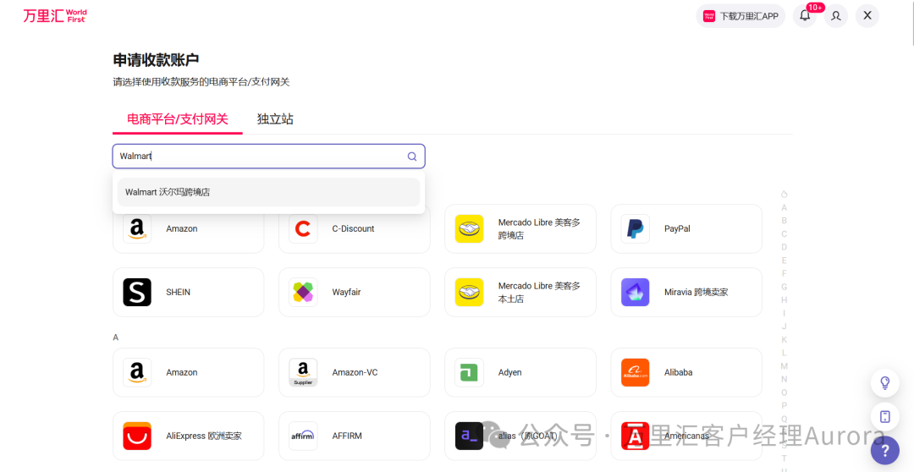Jump to letter E in alphabet index
Screen dimensions: 914x472
tap(784, 261)
